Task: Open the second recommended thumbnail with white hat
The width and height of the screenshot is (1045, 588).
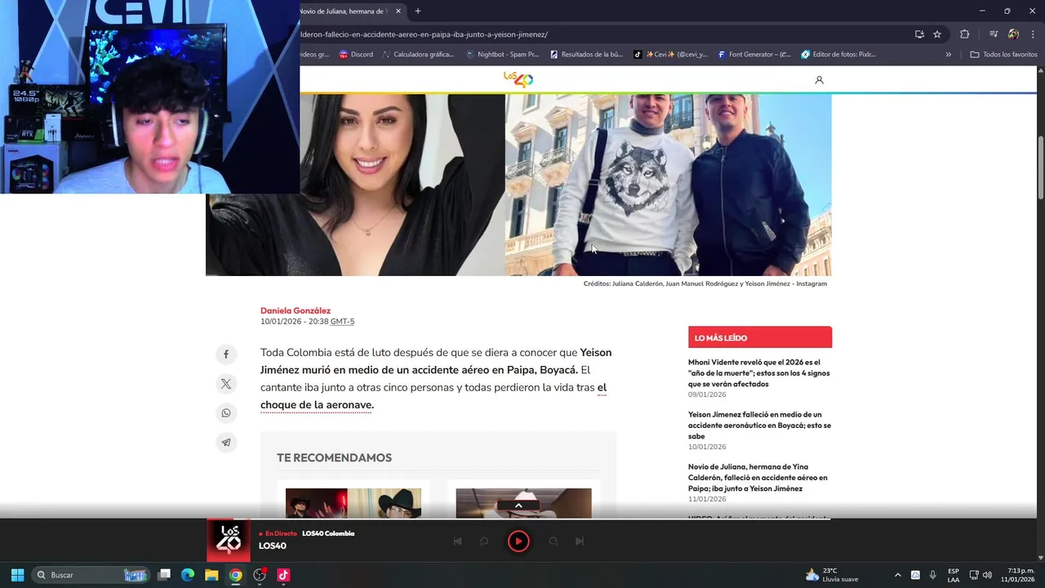Action: [x=523, y=503]
